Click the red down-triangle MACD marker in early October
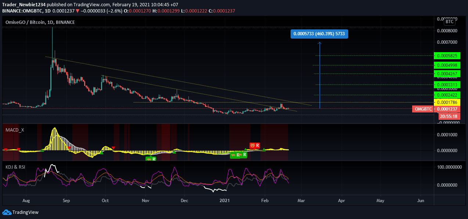Image resolution: width=468 pixels, height=219 pixels. [114, 148]
